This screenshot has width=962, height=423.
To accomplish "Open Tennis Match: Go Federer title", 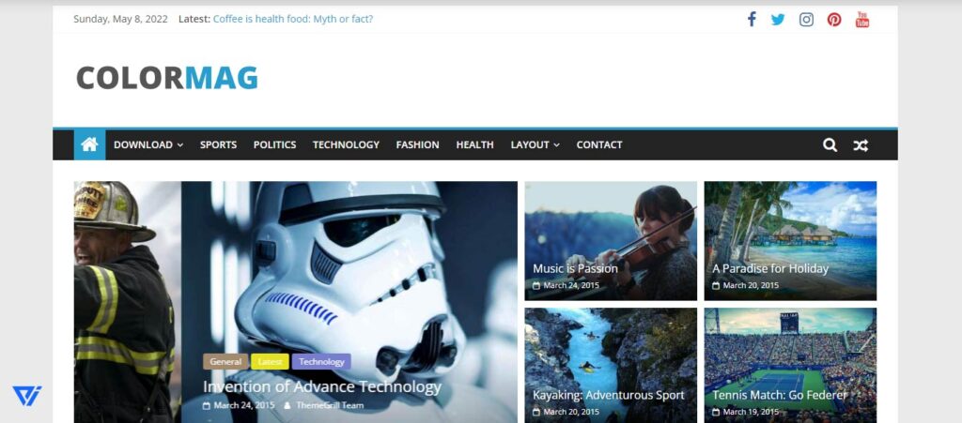I will tap(780, 395).
